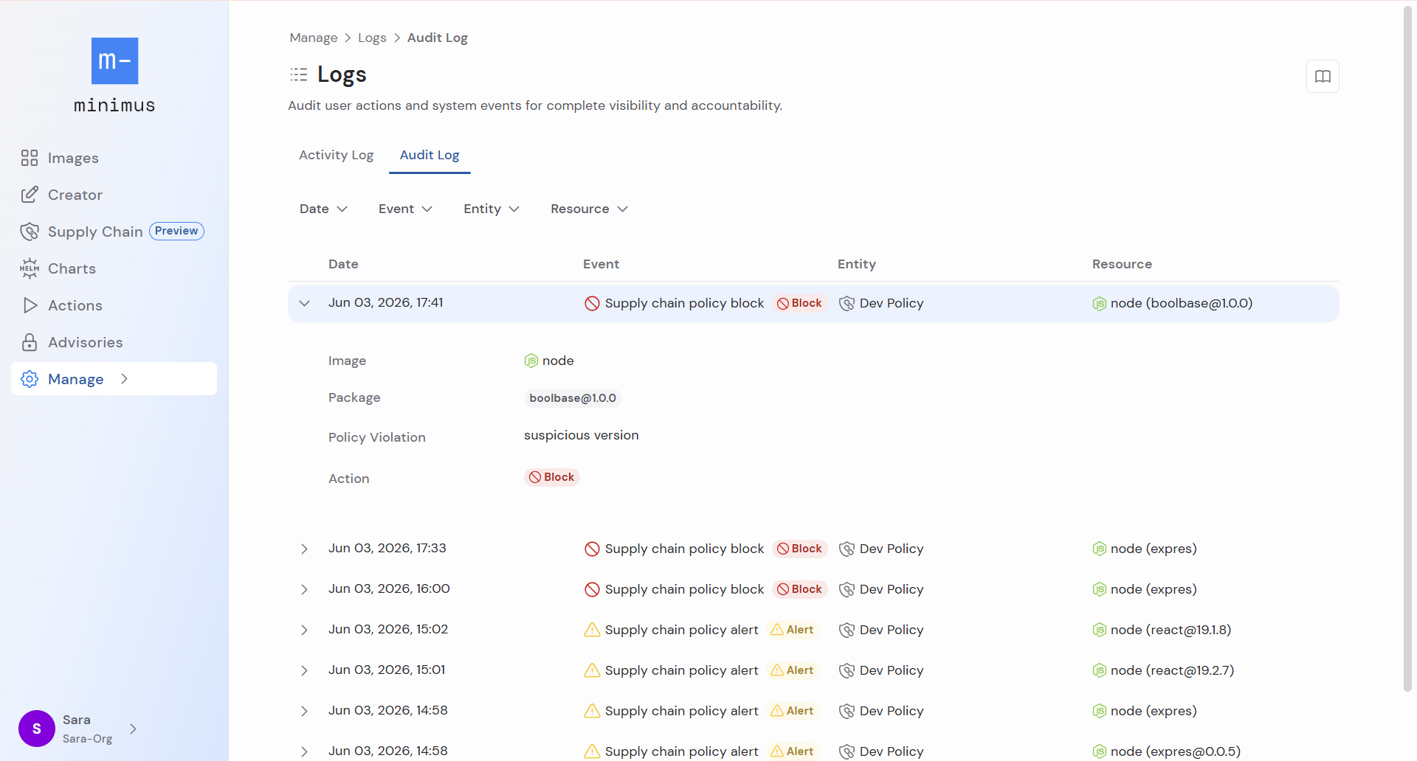
Task: Click the Logs list icon beside heading
Action: click(x=299, y=74)
